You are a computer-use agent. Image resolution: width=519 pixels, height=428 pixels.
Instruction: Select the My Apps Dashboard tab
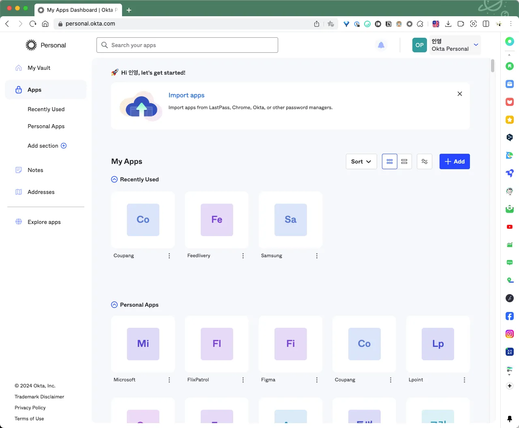tap(78, 10)
